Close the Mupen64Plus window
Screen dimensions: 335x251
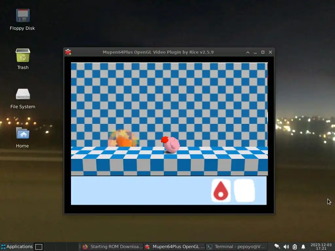(270, 52)
